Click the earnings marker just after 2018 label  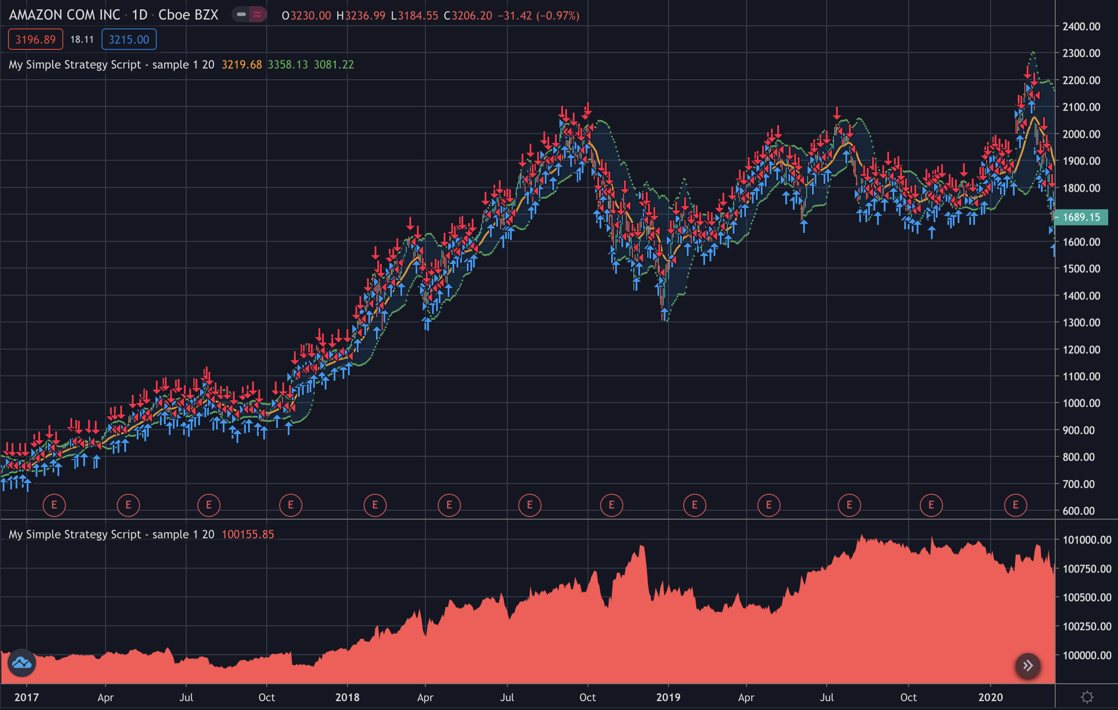(x=375, y=505)
